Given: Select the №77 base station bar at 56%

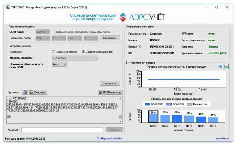Looking at the screenshot, I should (x=189, y=119).
